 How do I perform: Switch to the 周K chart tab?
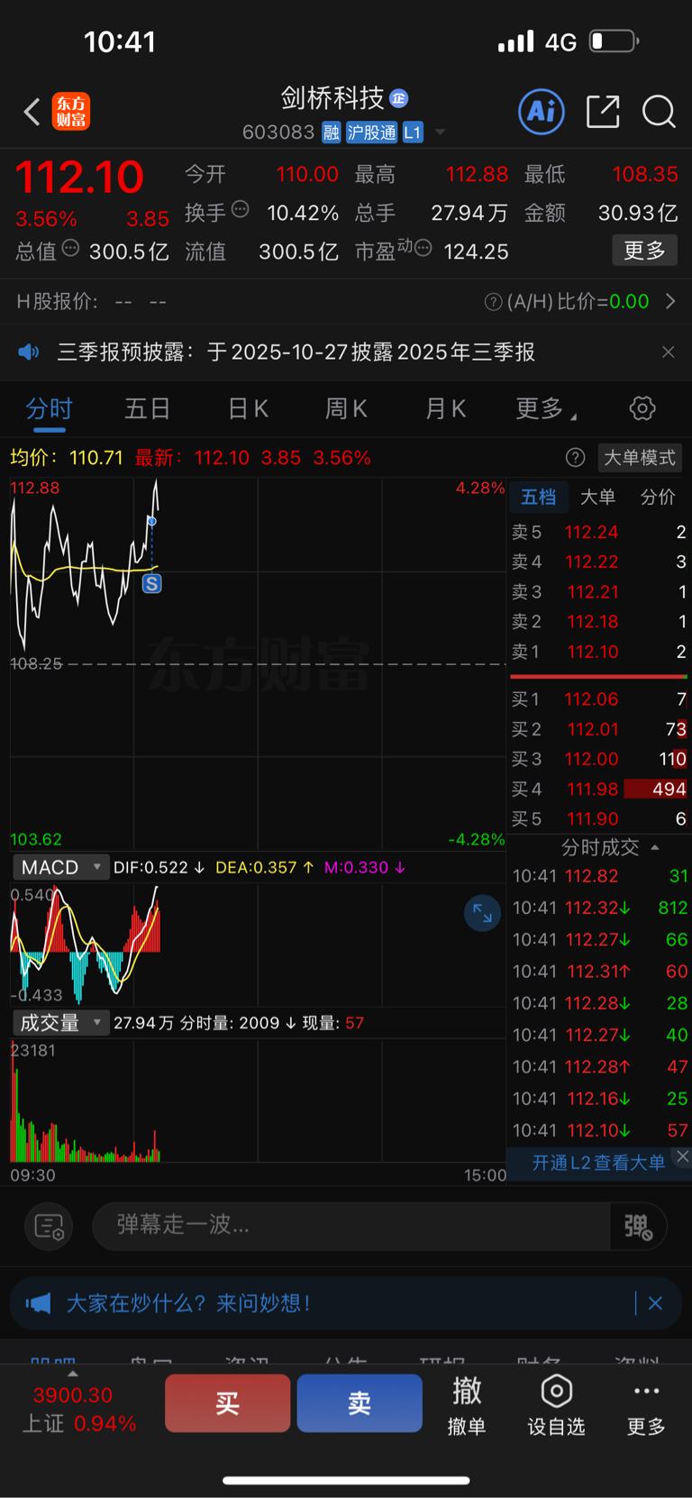tap(346, 409)
